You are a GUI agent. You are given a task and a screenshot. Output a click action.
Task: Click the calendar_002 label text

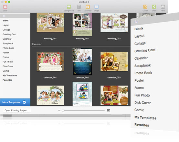click(x=82, y=77)
